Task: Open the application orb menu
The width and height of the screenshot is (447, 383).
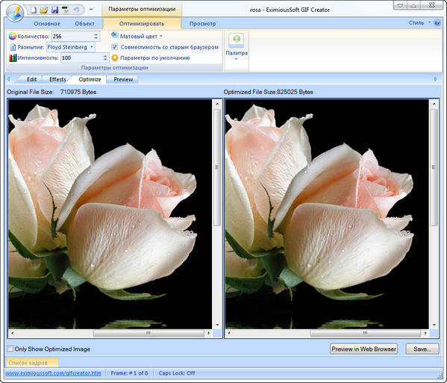Action: point(15,13)
